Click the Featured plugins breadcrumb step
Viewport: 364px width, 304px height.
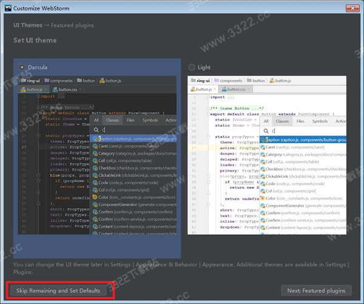tap(72, 25)
